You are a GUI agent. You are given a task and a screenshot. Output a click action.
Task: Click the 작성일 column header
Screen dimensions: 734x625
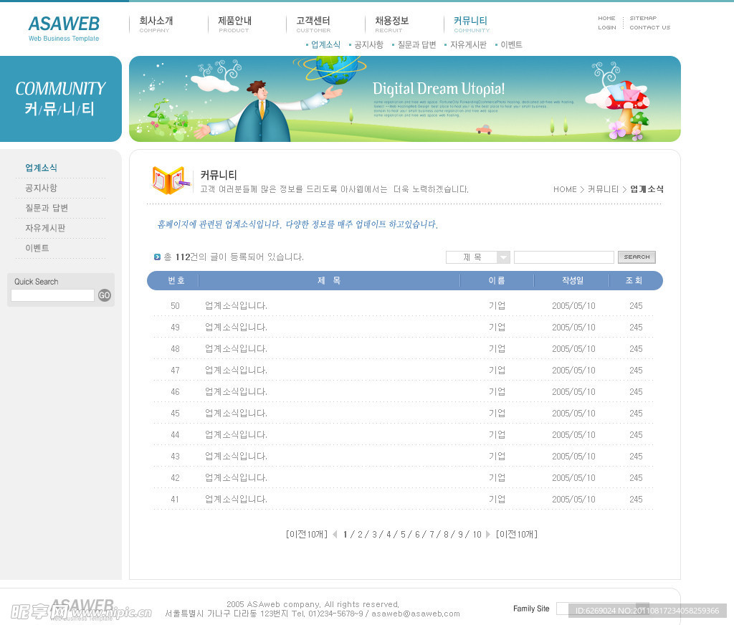coord(573,280)
